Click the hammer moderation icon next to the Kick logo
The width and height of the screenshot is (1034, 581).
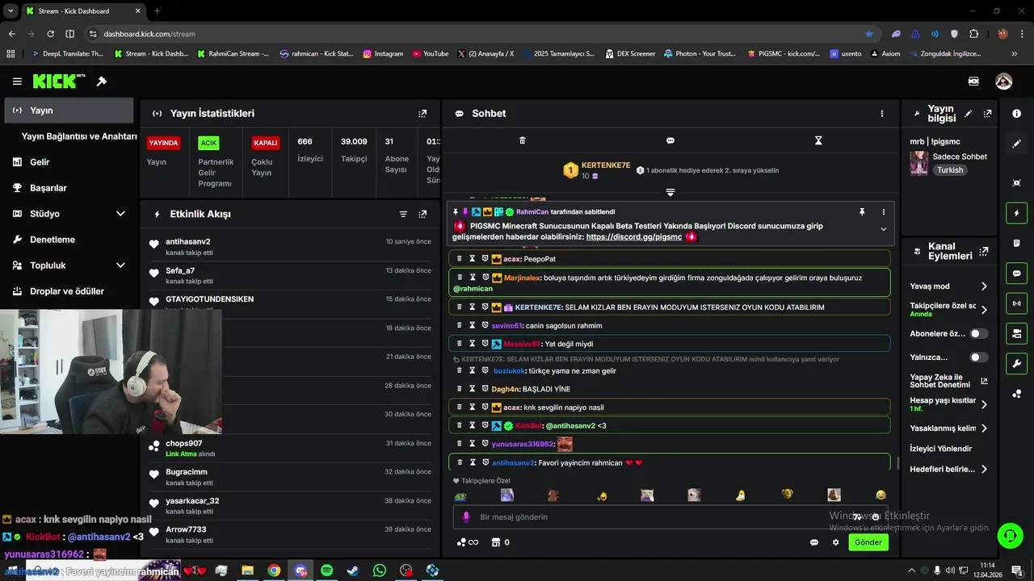[102, 82]
